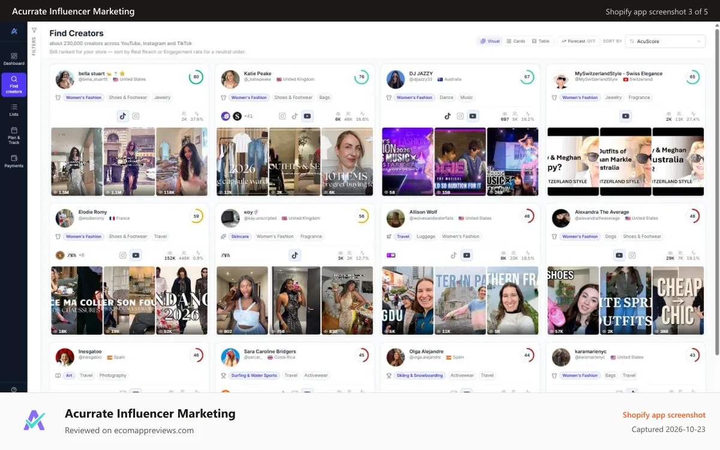Select YouTube icon on DJ JAZZY card

473,116
